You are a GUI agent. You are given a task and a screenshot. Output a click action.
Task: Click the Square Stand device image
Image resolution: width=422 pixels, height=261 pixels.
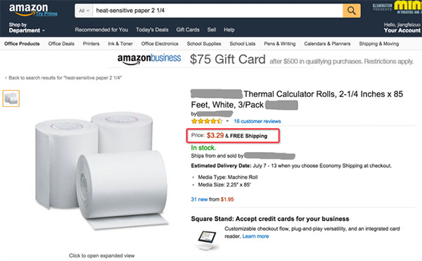click(x=207, y=240)
